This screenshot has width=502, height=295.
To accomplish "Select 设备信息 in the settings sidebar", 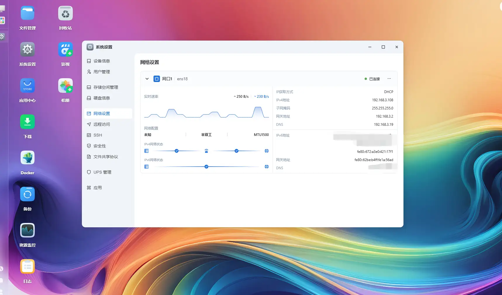I will point(101,61).
